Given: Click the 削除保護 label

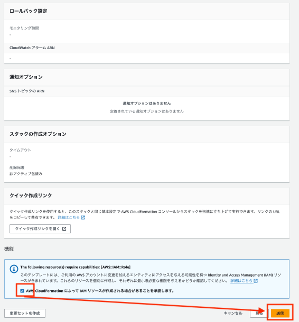Looking at the screenshot, I should point(17,167).
